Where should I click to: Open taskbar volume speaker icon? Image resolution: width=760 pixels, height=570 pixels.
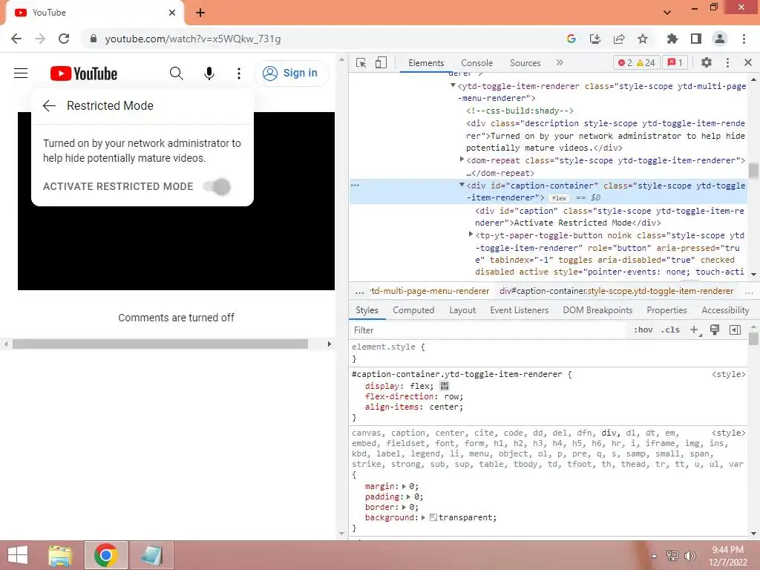coord(690,555)
